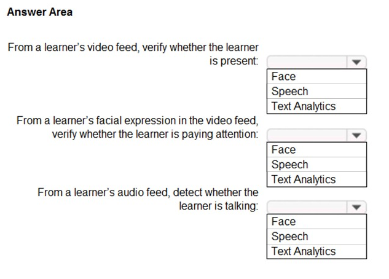Choose Face for paying attention question
389x279 pixels.
pos(316,150)
